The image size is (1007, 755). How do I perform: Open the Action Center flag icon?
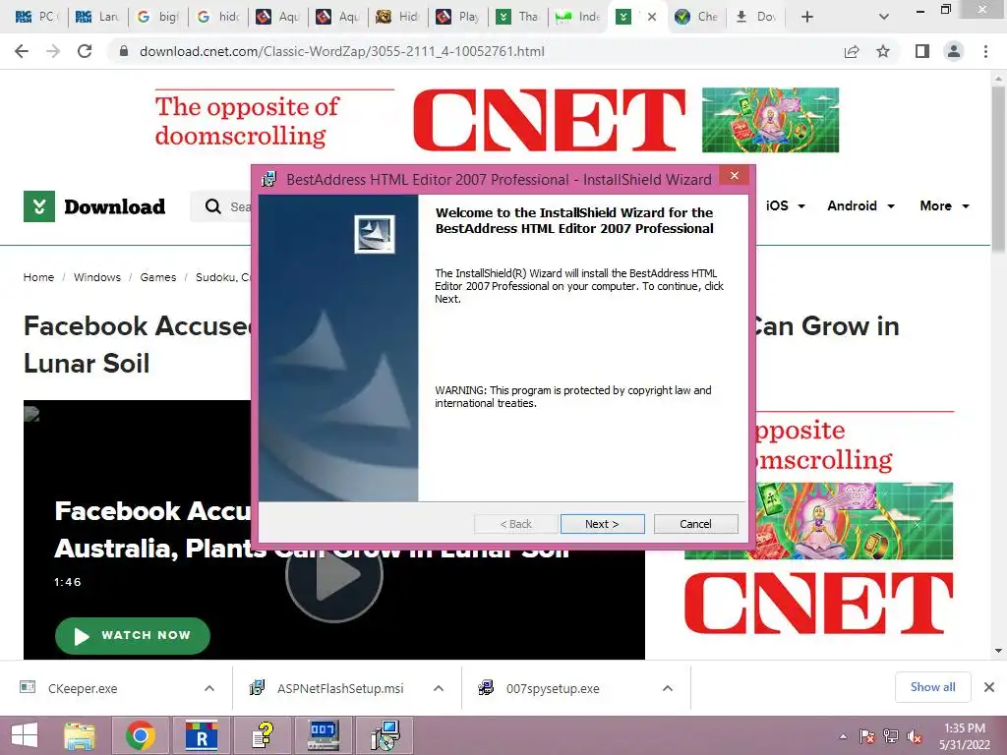[867, 736]
